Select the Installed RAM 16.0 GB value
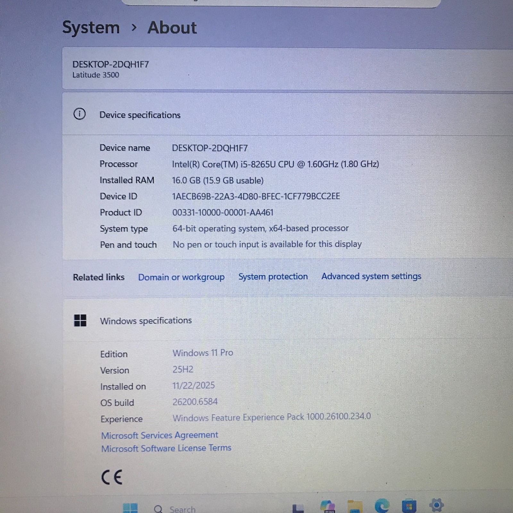This screenshot has width=513, height=513. tap(218, 180)
